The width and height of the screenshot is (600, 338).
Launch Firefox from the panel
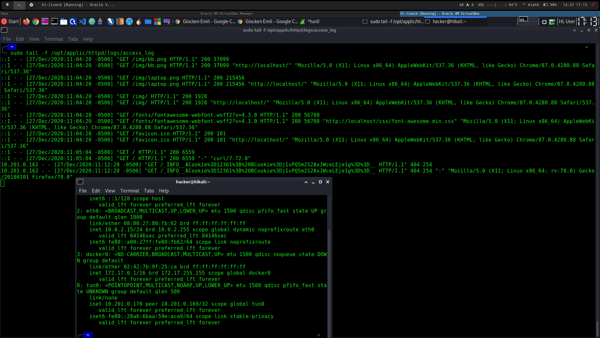tap(26, 22)
